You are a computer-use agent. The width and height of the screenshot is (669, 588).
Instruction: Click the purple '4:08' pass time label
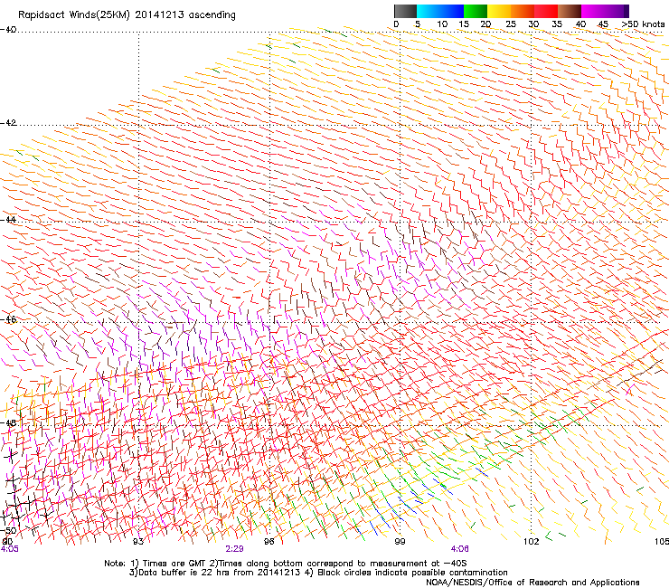pyautogui.click(x=459, y=549)
